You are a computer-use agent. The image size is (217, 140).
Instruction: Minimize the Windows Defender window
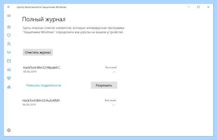189,7
